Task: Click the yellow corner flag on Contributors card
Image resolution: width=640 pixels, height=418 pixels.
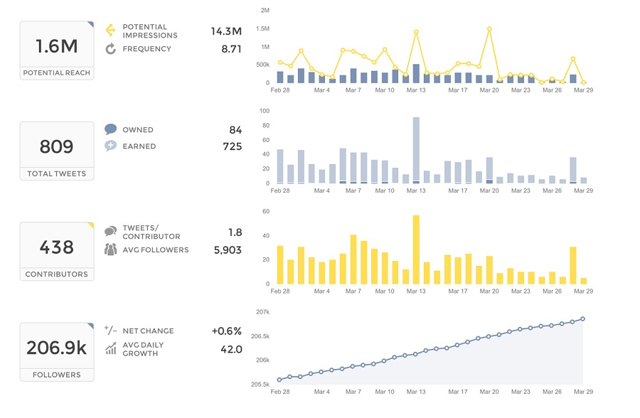Action: pyautogui.click(x=90, y=225)
